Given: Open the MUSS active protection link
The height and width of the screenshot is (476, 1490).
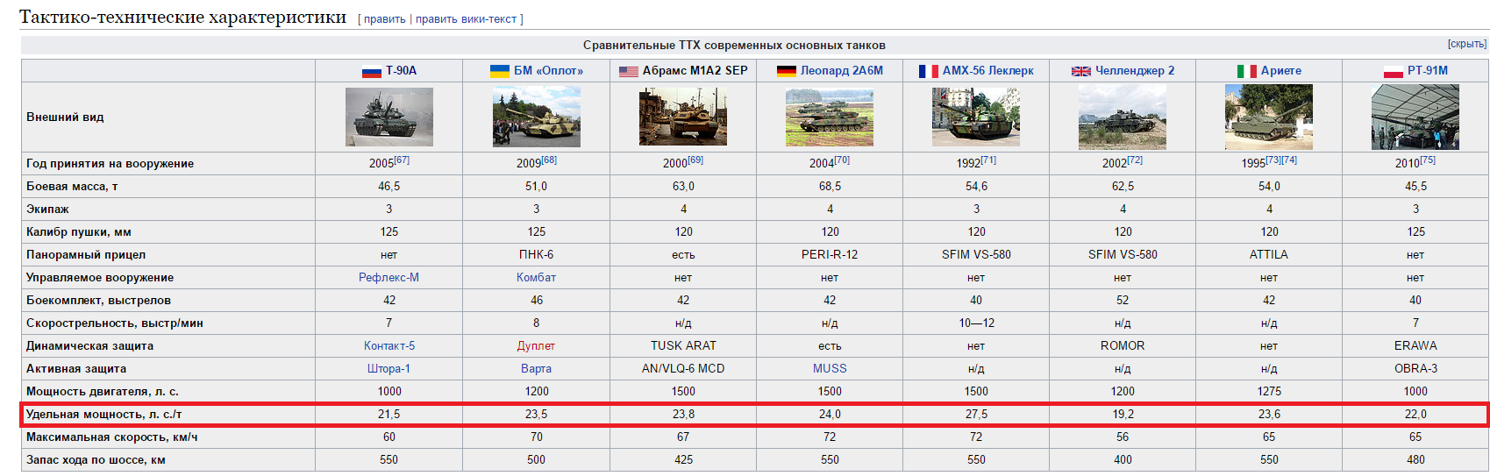Looking at the screenshot, I should click(830, 368).
